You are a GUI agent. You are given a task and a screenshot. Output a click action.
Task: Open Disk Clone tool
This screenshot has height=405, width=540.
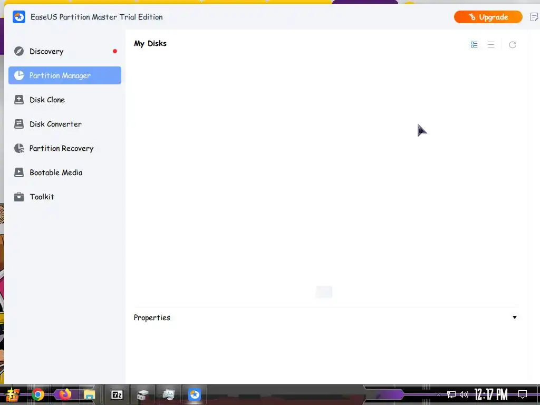tap(65, 100)
